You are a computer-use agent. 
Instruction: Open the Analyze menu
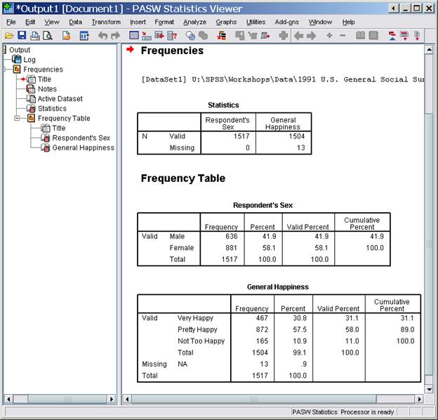click(x=194, y=22)
